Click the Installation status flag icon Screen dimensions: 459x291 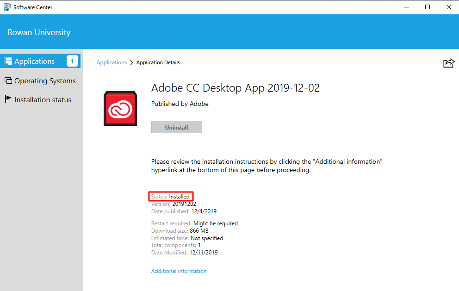(8, 99)
